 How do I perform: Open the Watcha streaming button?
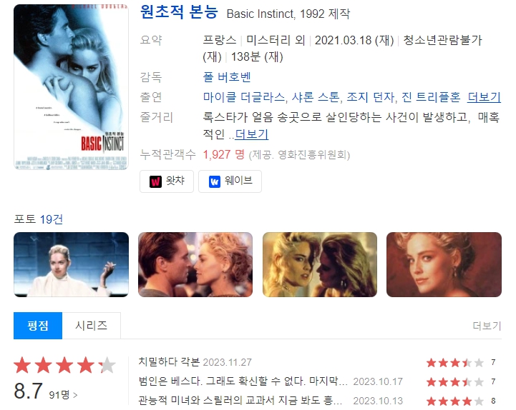(x=167, y=181)
